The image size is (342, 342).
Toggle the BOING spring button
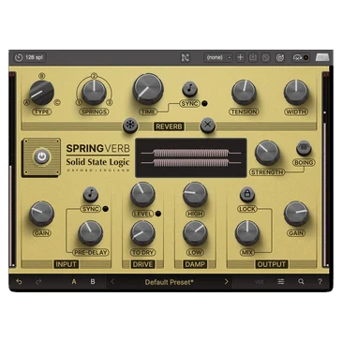[x=304, y=148]
